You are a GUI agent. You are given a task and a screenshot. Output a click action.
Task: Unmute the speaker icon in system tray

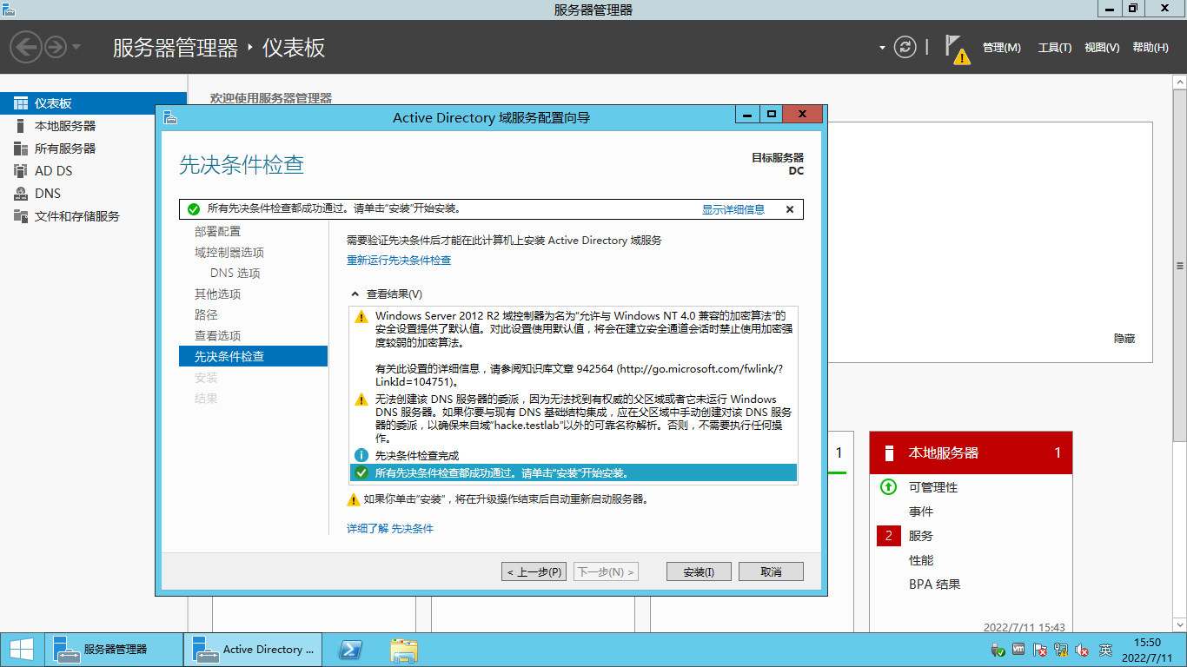pyautogui.click(x=1082, y=650)
